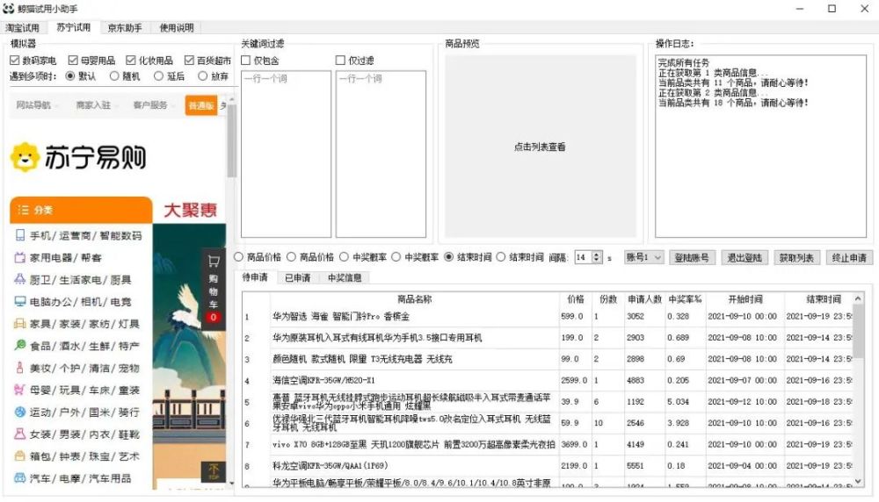
Task: Click the lipstick icon beside 美妆/个护/清洁/宠物
Action: [20, 368]
